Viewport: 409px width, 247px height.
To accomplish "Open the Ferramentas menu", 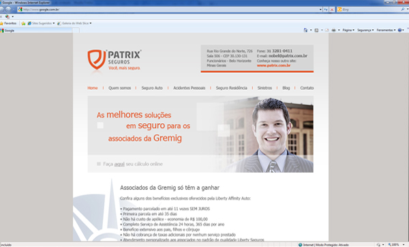I will (x=386, y=30).
